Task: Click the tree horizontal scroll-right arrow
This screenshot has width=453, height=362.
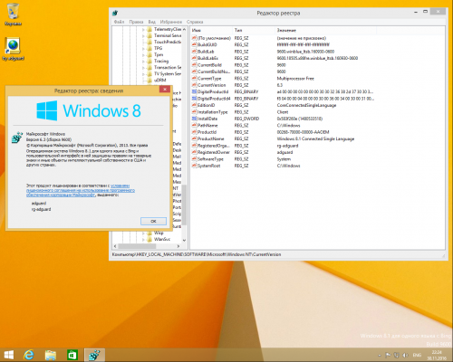Action: click(178, 246)
